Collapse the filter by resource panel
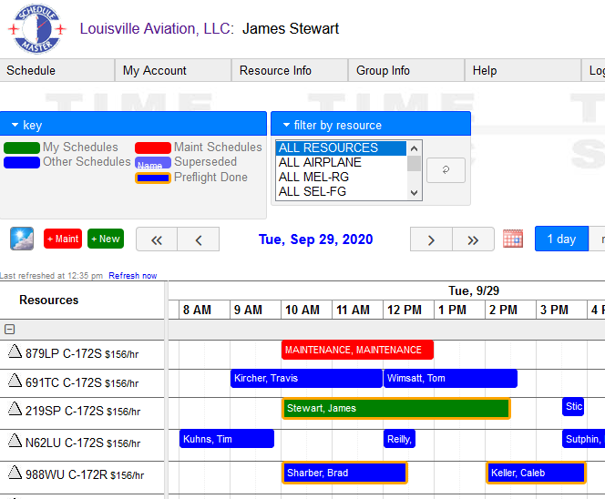The width and height of the screenshot is (605, 499). click(371, 125)
